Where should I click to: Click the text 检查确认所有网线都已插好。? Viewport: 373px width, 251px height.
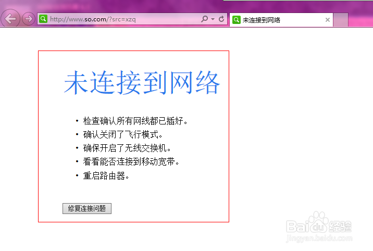point(135,121)
